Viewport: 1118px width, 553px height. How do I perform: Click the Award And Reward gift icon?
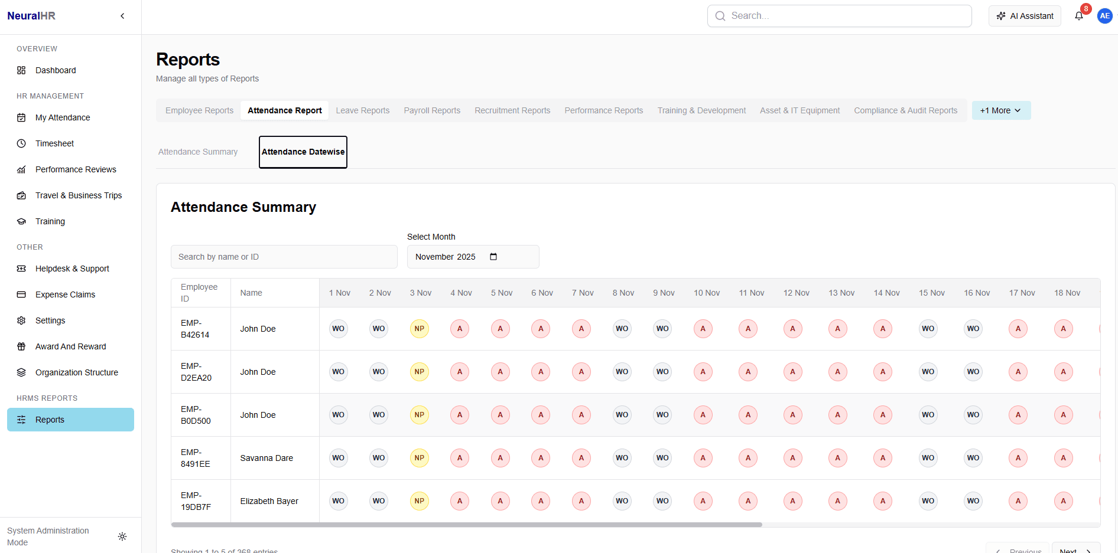point(21,346)
